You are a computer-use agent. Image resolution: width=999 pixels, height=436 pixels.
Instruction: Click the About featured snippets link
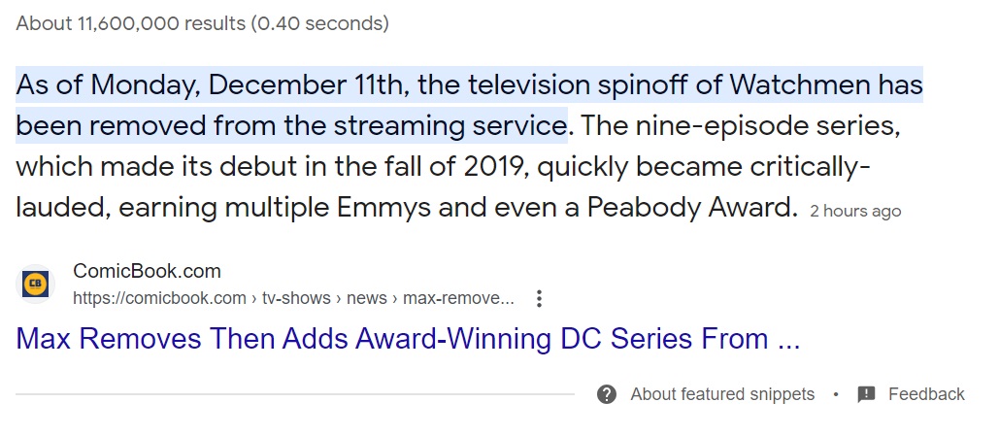pos(722,394)
